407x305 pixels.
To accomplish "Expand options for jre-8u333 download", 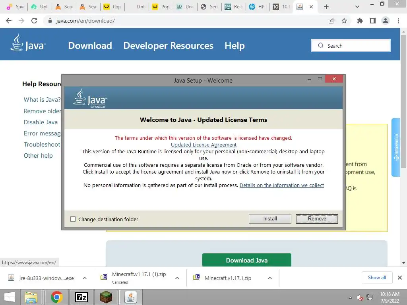I will click(85, 278).
